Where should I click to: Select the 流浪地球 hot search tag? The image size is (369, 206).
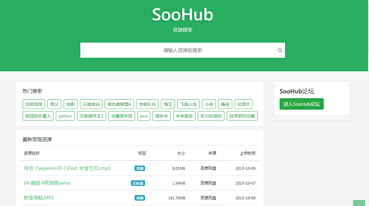tap(34, 104)
